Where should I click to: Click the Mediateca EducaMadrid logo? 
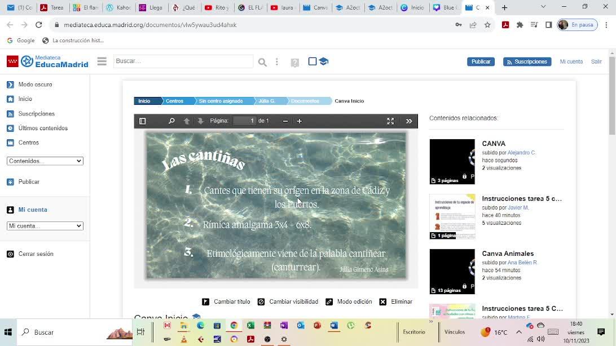47,61
